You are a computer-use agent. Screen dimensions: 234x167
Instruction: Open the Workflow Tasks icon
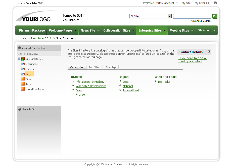point(22,89)
